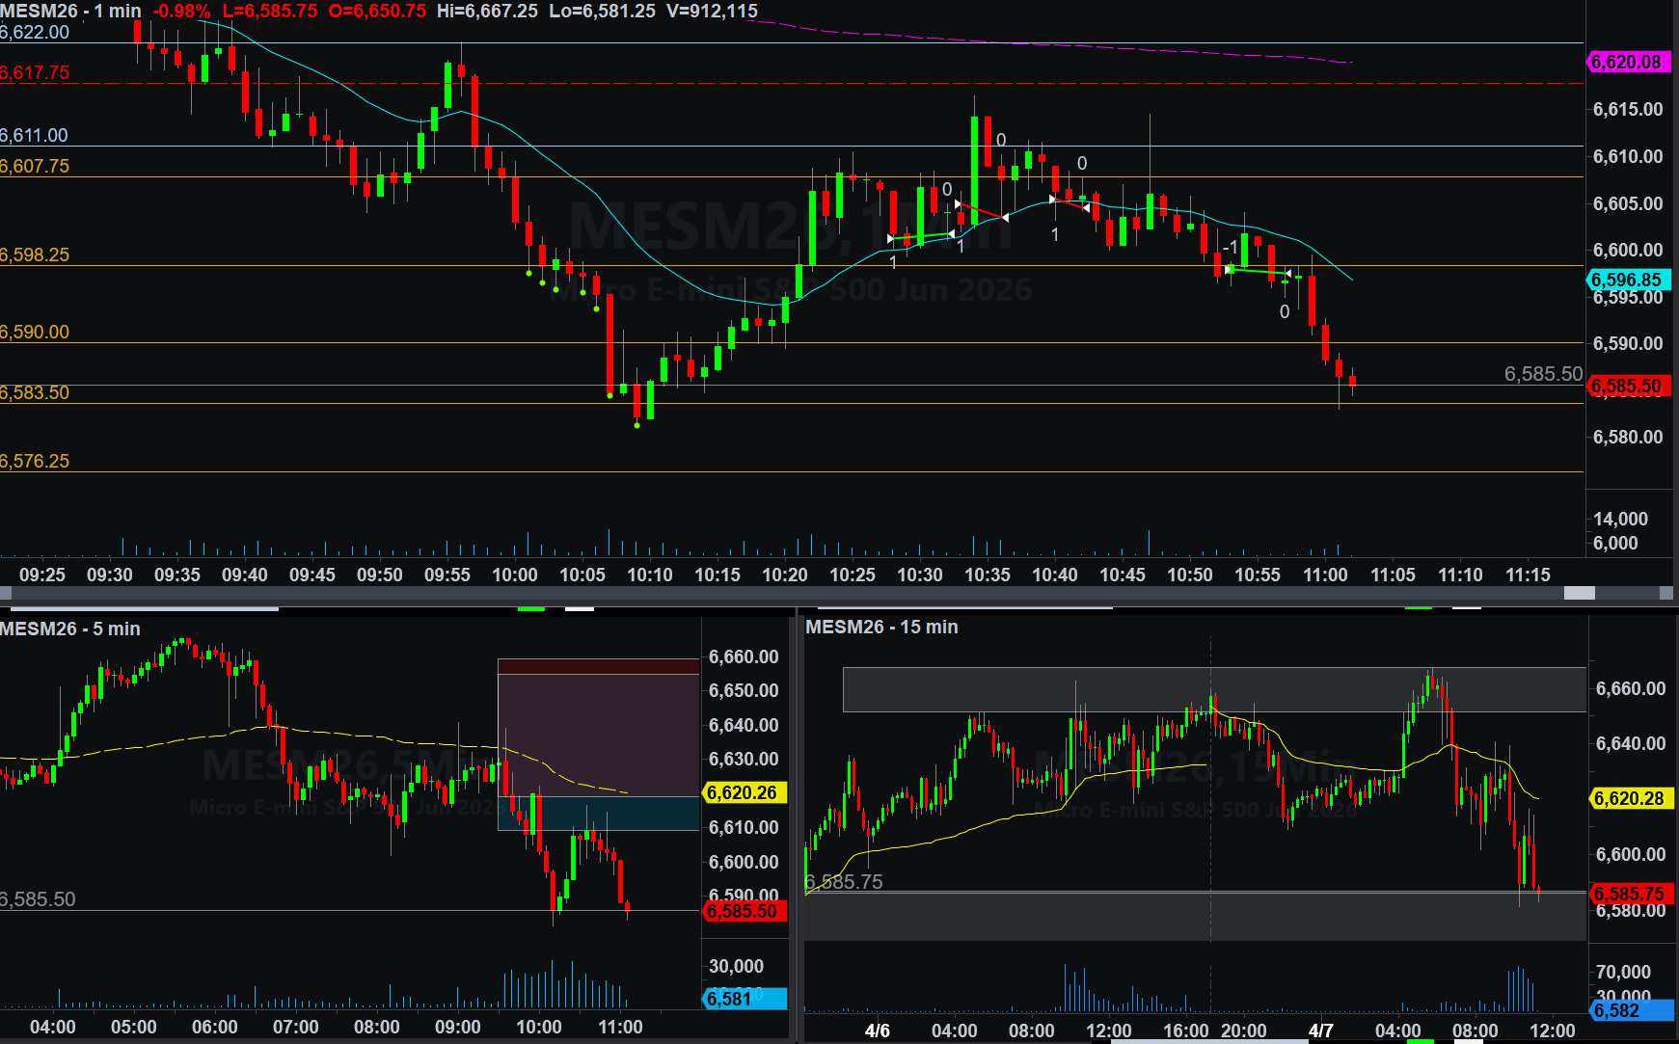Viewport: 1679px width, 1044px height.
Task: Click the scrollbar right-end button on 1 min chart
Action: [1665, 593]
